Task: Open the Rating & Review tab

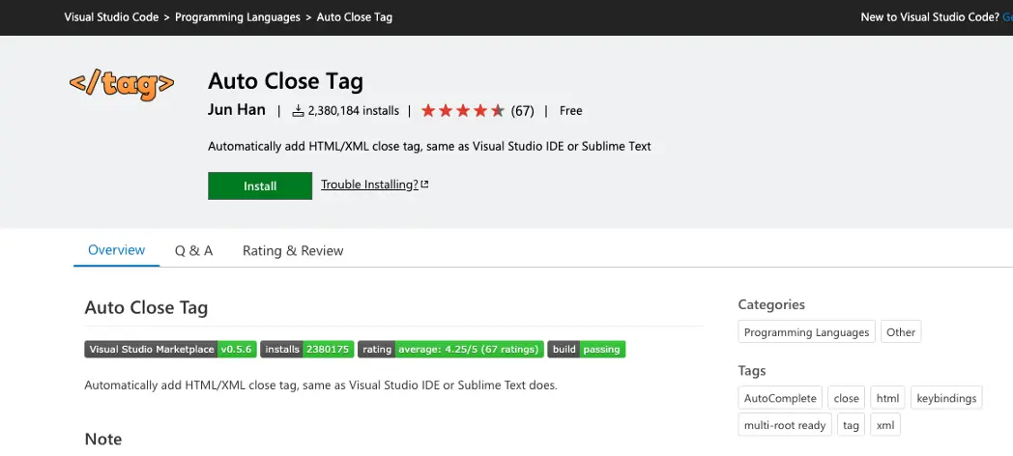Action: (293, 250)
